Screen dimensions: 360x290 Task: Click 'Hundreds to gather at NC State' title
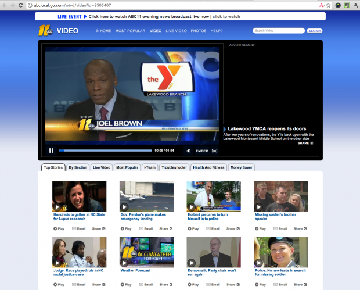pos(79,216)
